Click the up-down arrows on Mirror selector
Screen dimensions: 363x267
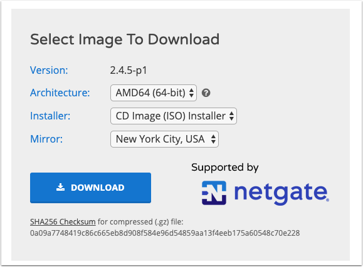(x=213, y=139)
